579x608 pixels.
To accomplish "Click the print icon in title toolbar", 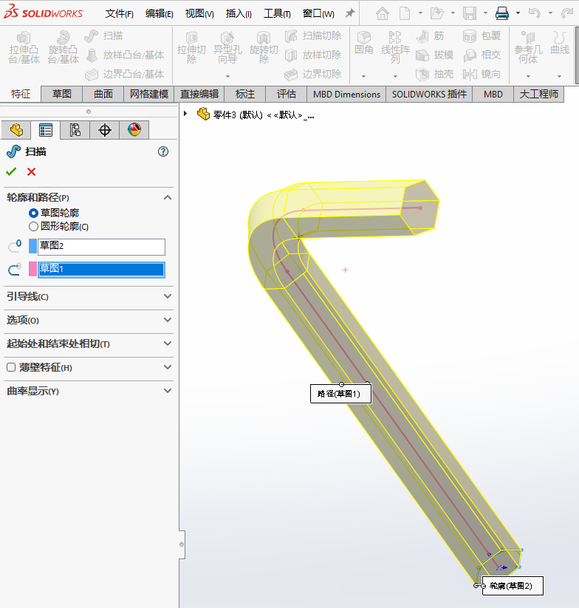I will point(501,13).
